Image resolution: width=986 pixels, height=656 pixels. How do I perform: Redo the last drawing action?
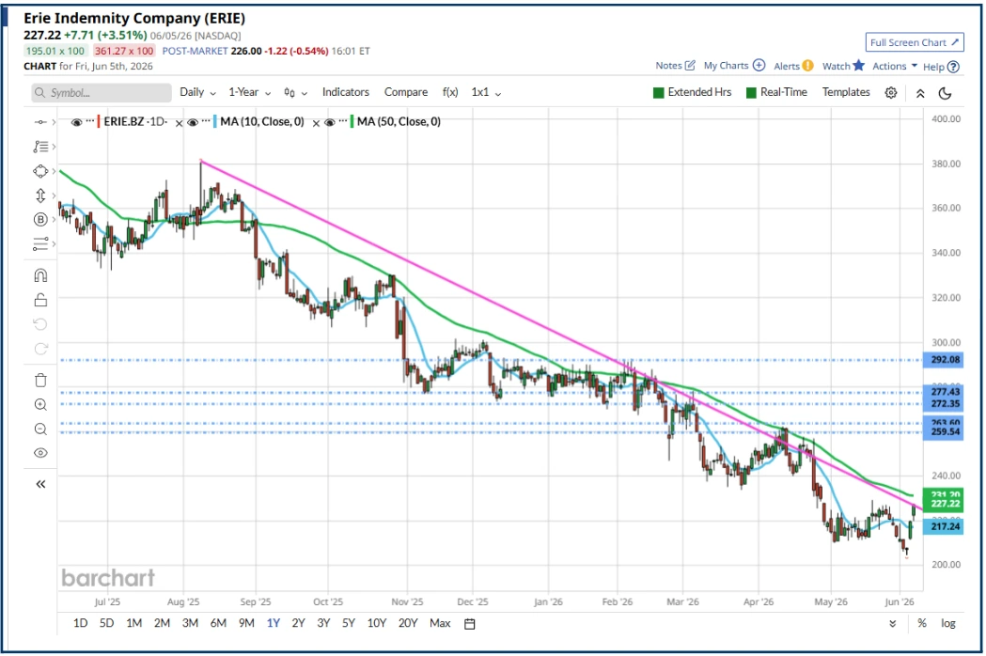(40, 349)
